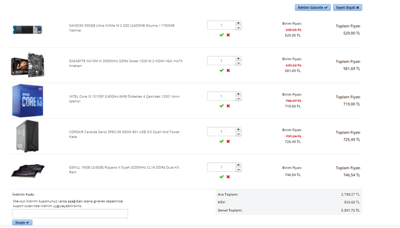Remove GSKILL Ripjaws RAM with red X
The width and height of the screenshot is (400, 228).
point(228,177)
